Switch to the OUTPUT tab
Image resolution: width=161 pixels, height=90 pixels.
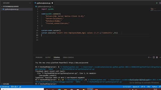tap(48, 57)
